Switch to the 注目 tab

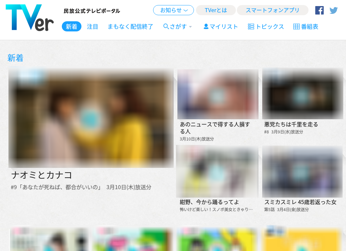click(x=92, y=26)
